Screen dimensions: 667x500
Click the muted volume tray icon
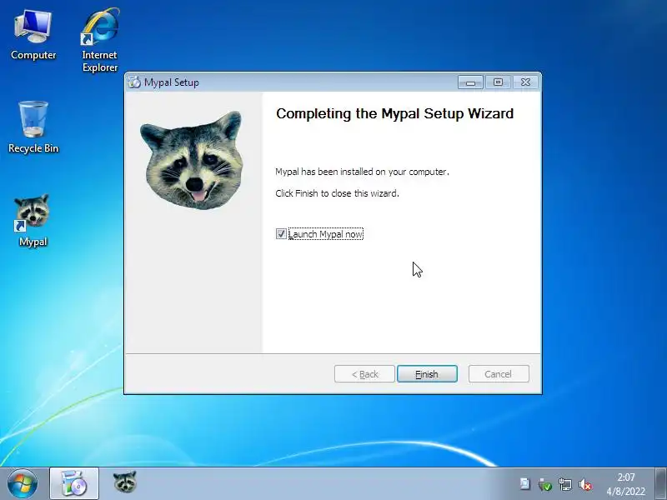coord(585,484)
